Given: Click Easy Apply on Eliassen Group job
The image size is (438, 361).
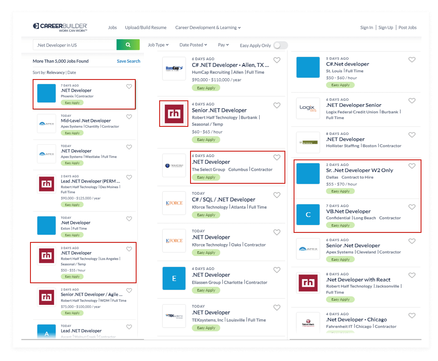Looking at the screenshot, I should 206,290.
